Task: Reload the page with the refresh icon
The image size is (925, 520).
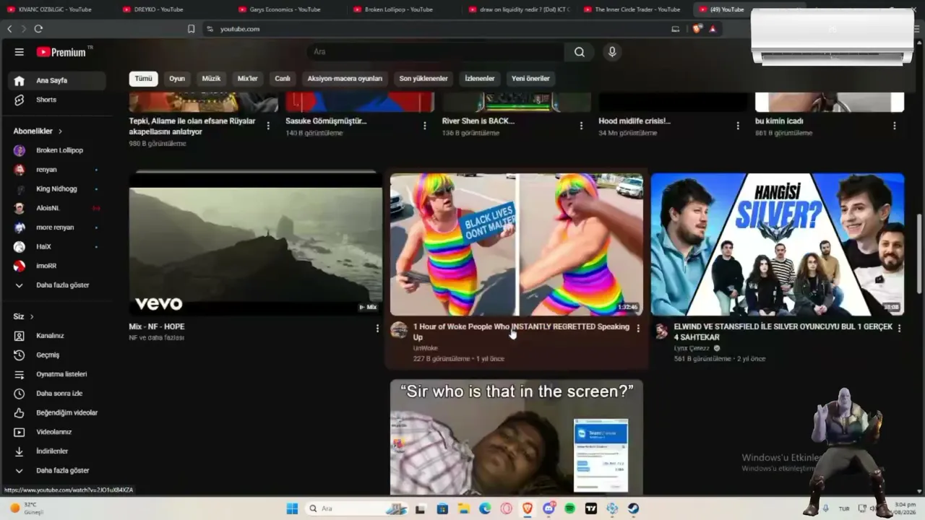Action: click(x=38, y=29)
